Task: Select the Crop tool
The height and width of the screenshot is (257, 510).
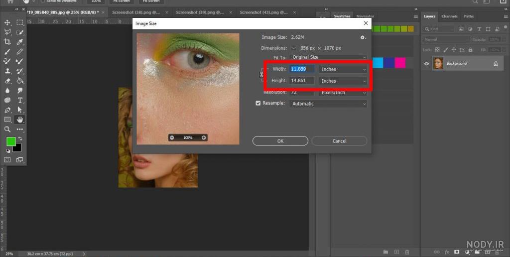Action: point(7,42)
